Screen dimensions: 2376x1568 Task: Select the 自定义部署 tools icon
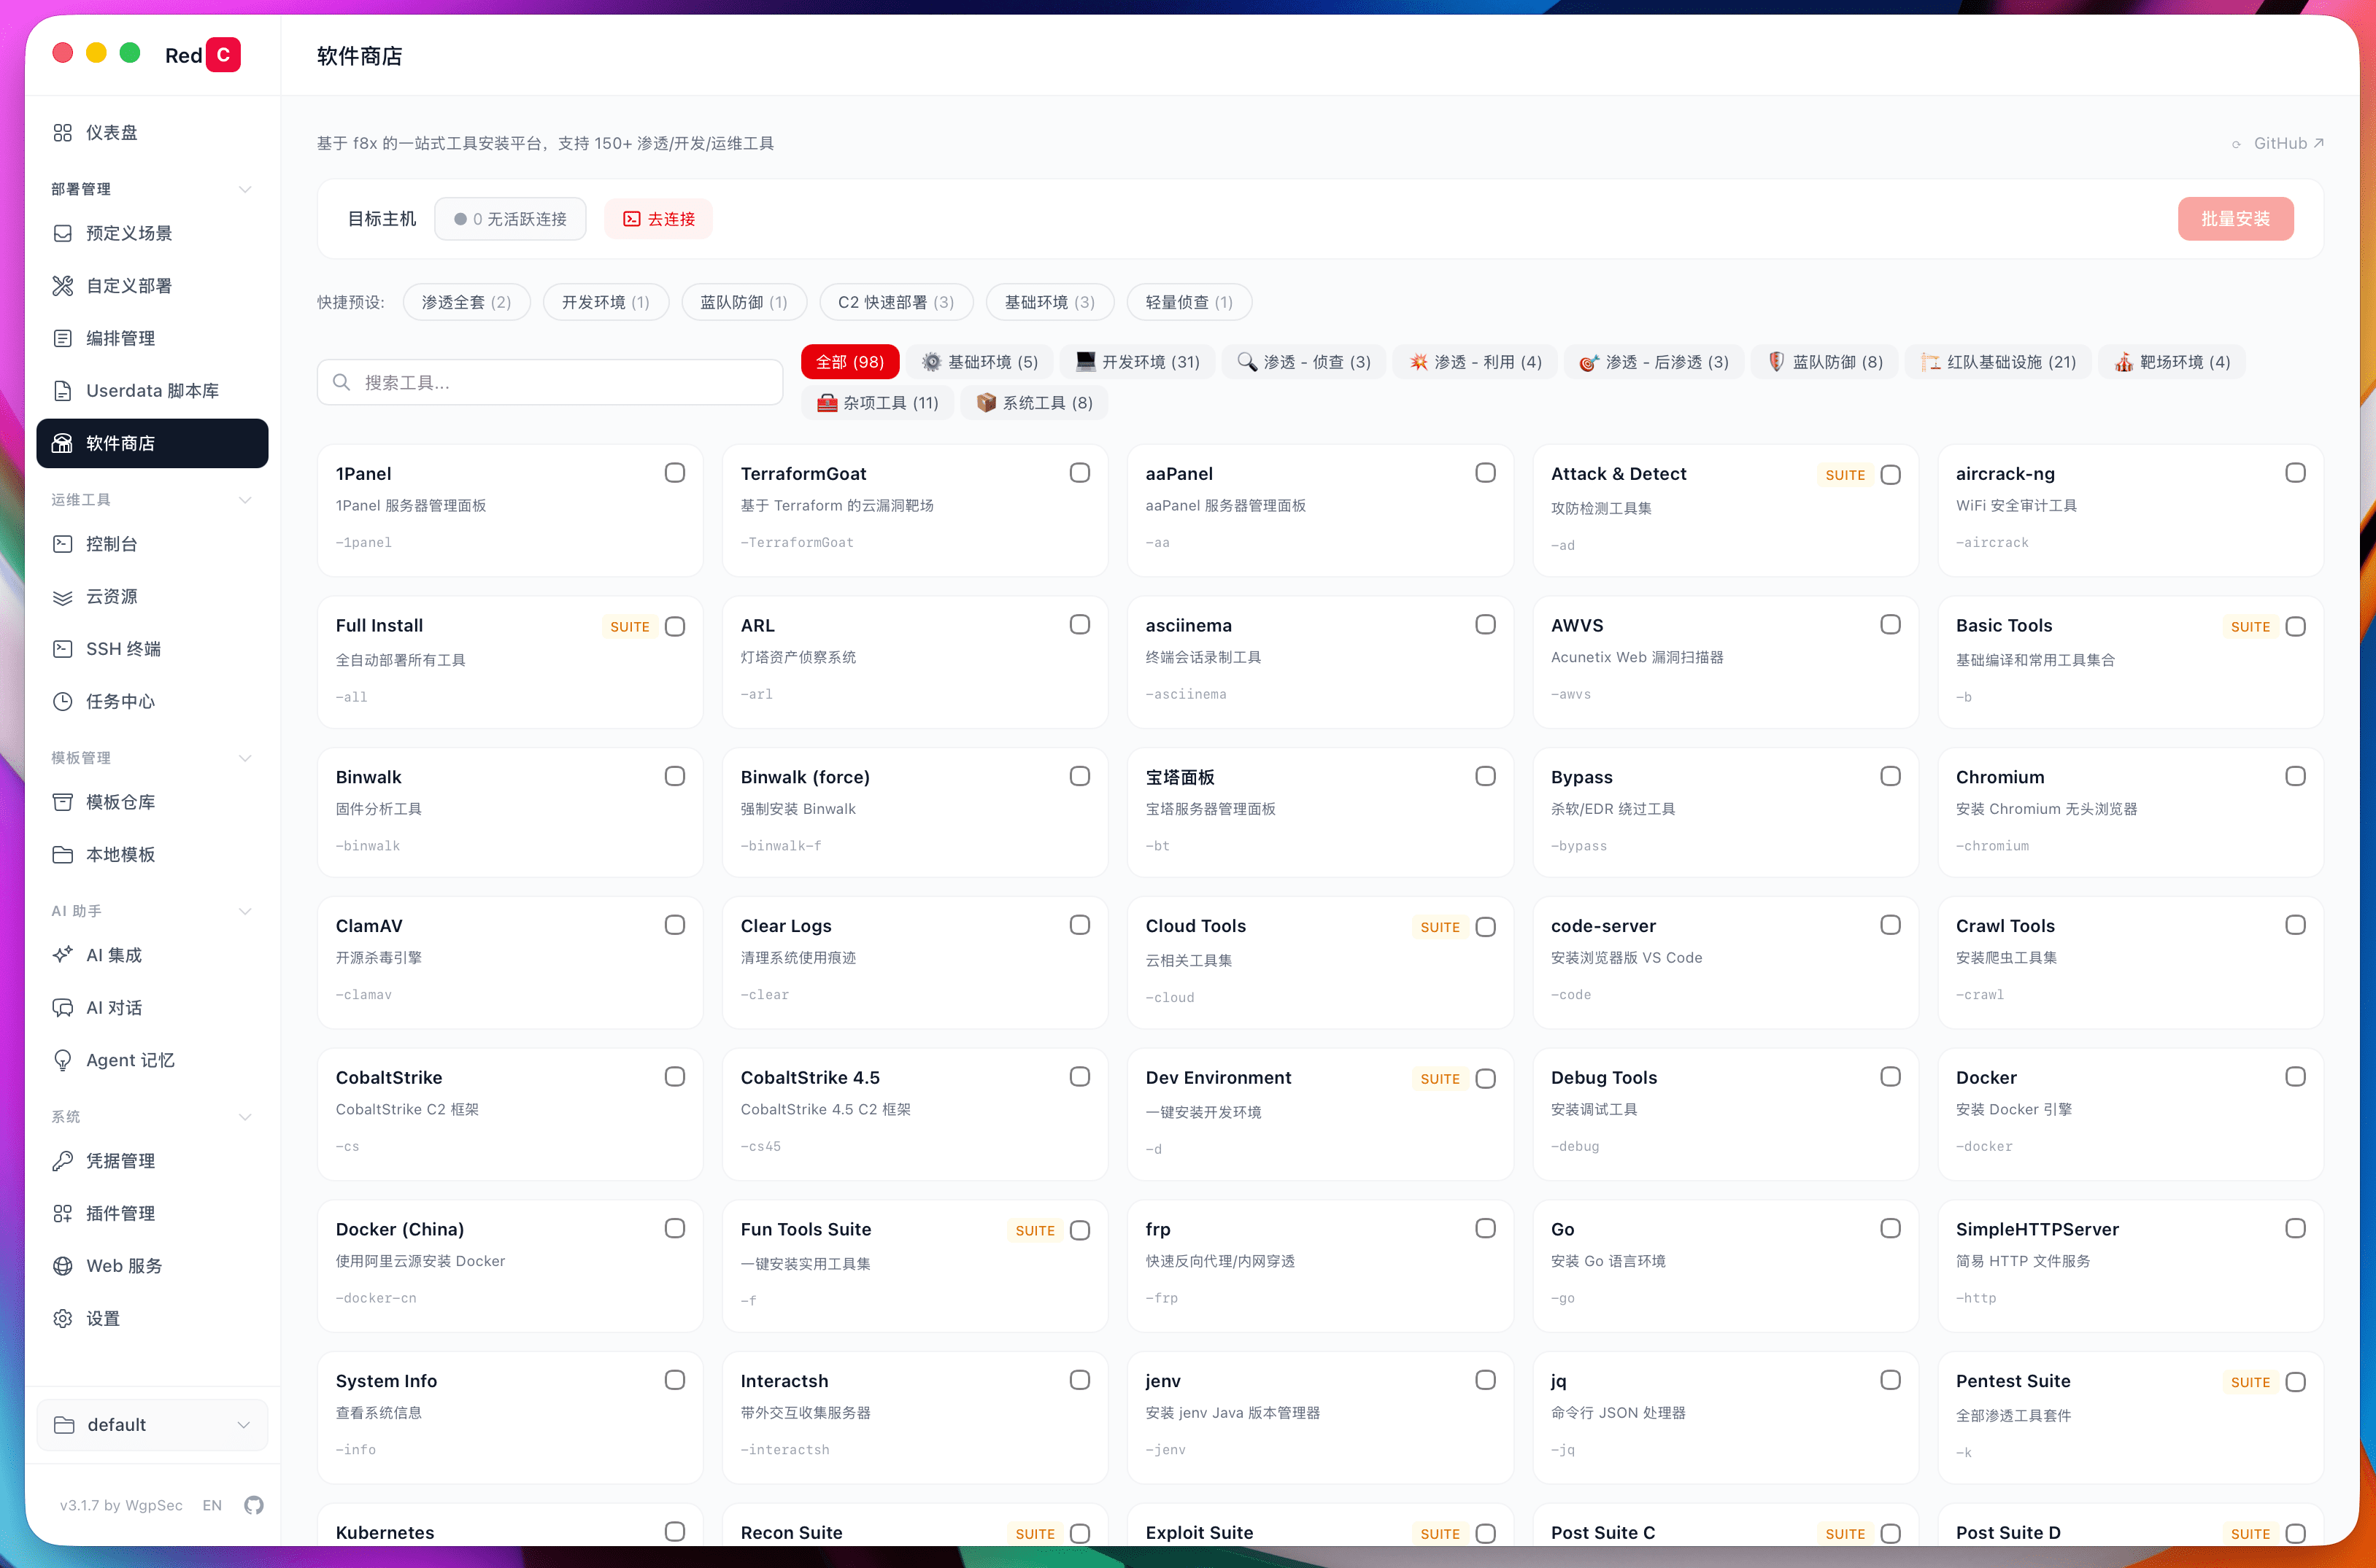coord(62,286)
